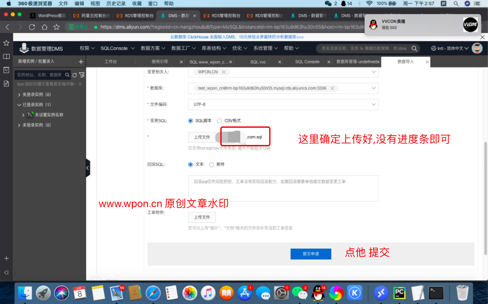This screenshot has height=304, width=488.
Task: Click the instance address search field
Action: pos(40,75)
